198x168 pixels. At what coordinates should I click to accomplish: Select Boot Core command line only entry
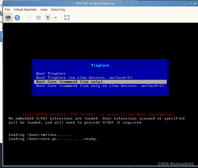pyautogui.click(x=100, y=82)
